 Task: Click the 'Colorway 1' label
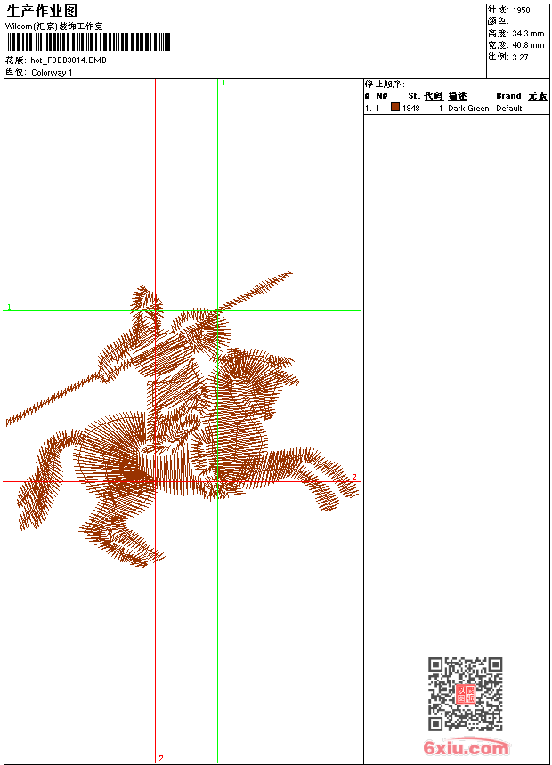coord(52,73)
